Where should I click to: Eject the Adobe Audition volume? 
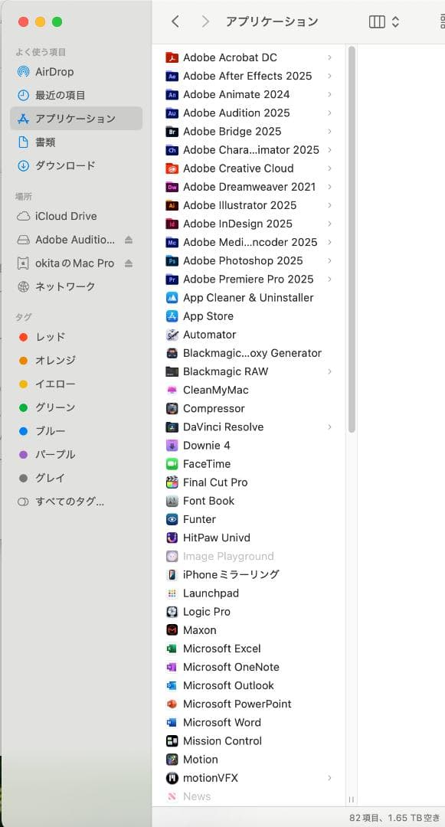click(129, 240)
